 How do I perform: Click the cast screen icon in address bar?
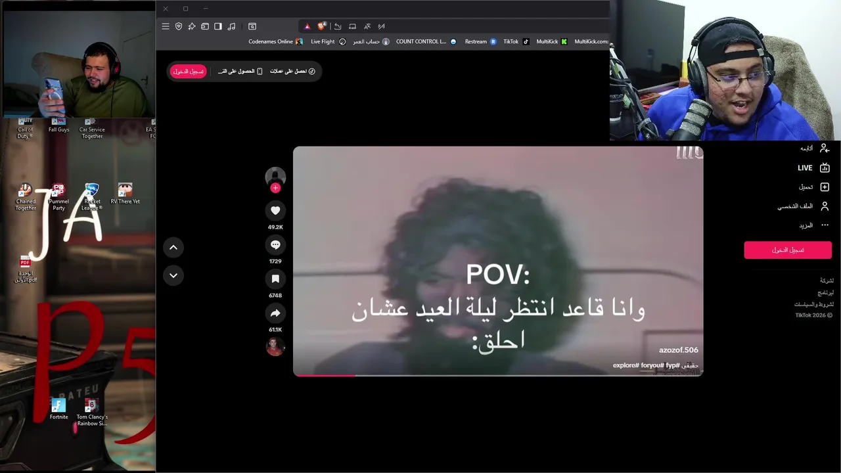point(352,26)
